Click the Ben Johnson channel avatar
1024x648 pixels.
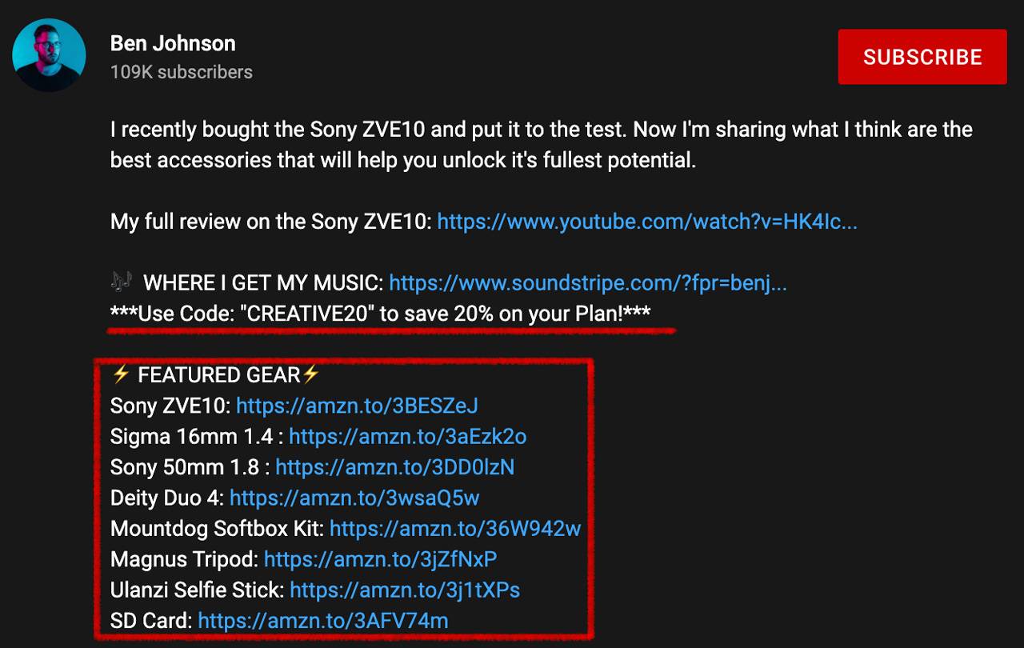click(x=49, y=55)
